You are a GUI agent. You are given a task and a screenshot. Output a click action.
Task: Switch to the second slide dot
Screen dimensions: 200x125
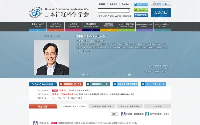coord(88,74)
